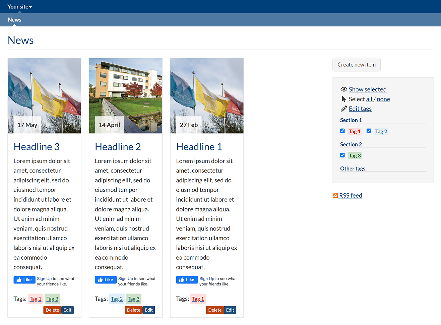Toggle the Tag 3 checkbox in Section 2
Screen dimensions: 441x325
[x=342, y=155]
